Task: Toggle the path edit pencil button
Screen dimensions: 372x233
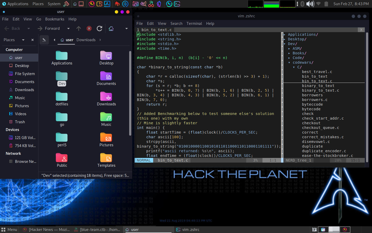Action: pos(44,40)
